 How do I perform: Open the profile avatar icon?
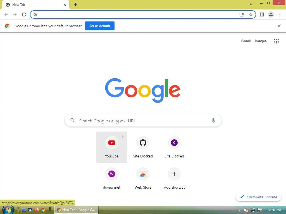(271, 14)
